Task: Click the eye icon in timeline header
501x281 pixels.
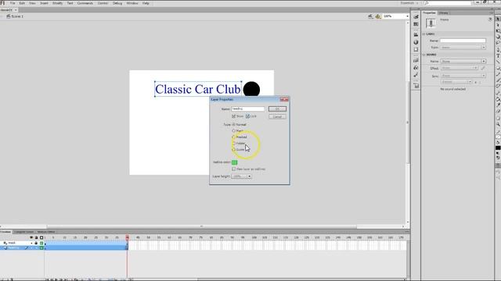Action: (31, 237)
